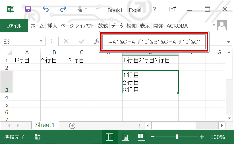Screen dimensions: 234x144
Task: Switch to the 挿入 tab
Action: 52,26
